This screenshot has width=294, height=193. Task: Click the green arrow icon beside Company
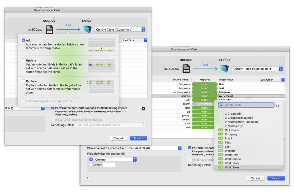(x=220, y=134)
